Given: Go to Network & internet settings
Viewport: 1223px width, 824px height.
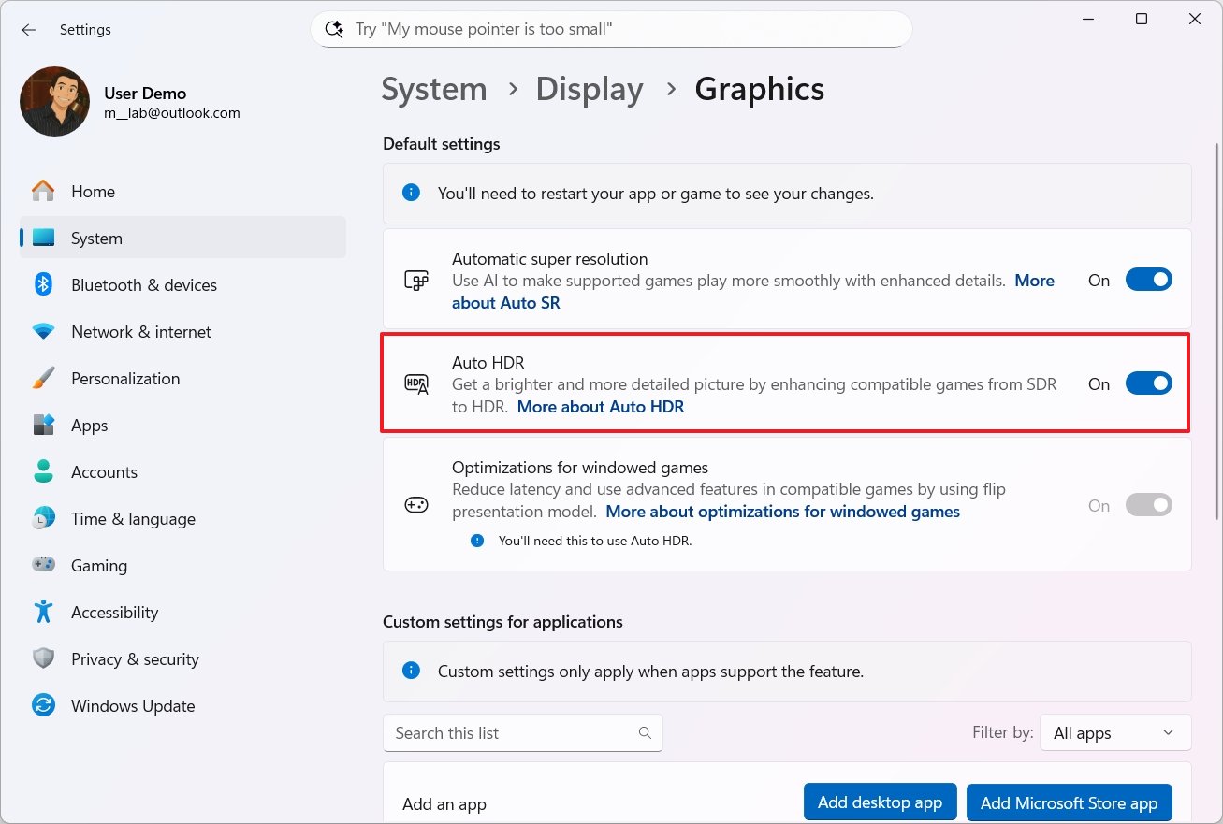Looking at the screenshot, I should pos(182,332).
